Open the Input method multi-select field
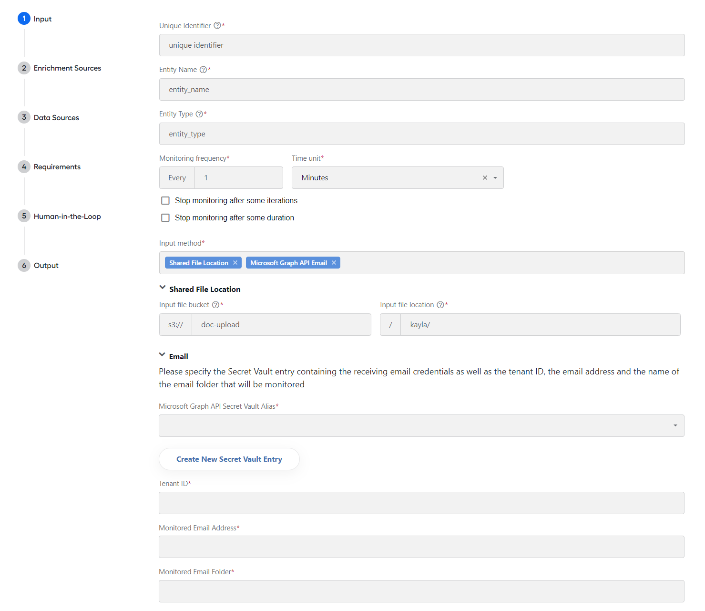705x611 pixels. click(x=422, y=263)
